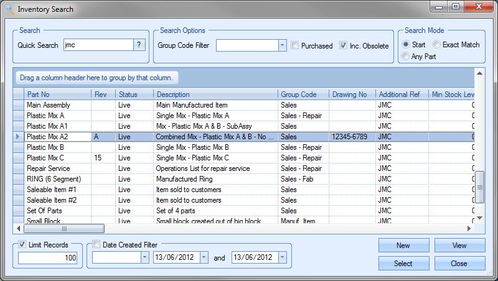Viewport: 498px width, 281px height.
Task: Choose the Any Part search mode
Action: pyautogui.click(x=406, y=57)
